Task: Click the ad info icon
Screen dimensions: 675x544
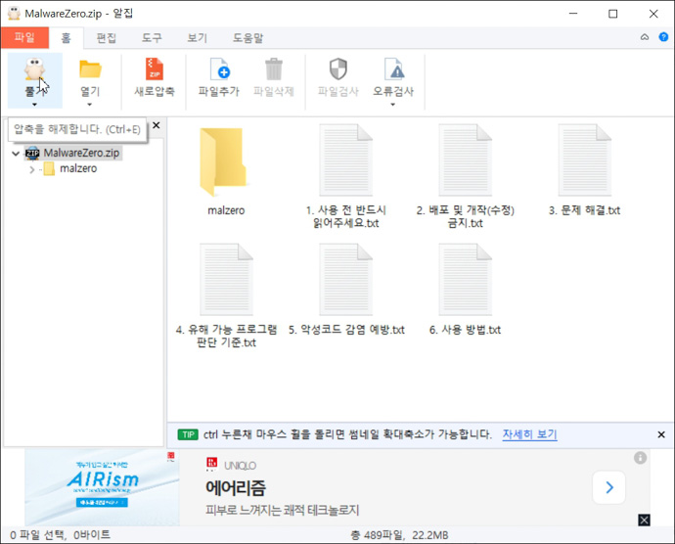Action: pyautogui.click(x=640, y=458)
